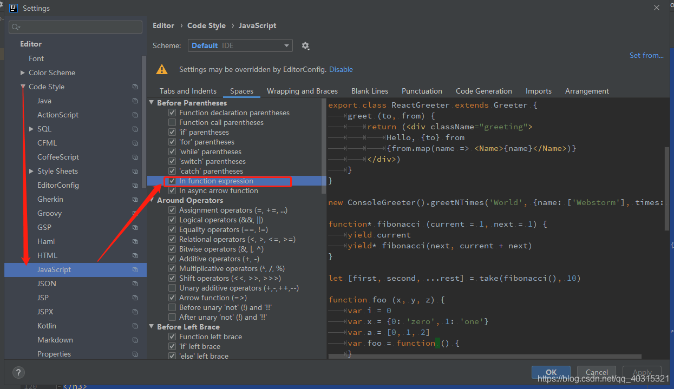The width and height of the screenshot is (674, 389).
Task: Click the copy icon in CoffeeScript row
Action: tap(135, 157)
